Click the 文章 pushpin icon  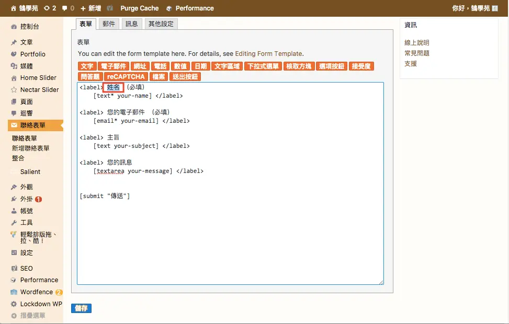click(14, 42)
